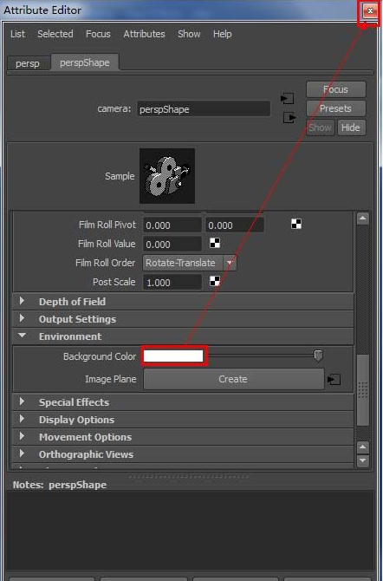Open the Attributes menu
The height and width of the screenshot is (581, 383).
point(144,34)
